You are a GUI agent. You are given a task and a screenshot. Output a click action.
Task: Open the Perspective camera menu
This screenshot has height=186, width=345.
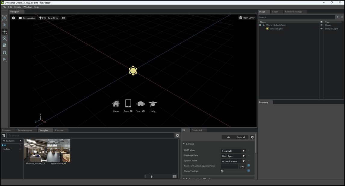point(27,18)
